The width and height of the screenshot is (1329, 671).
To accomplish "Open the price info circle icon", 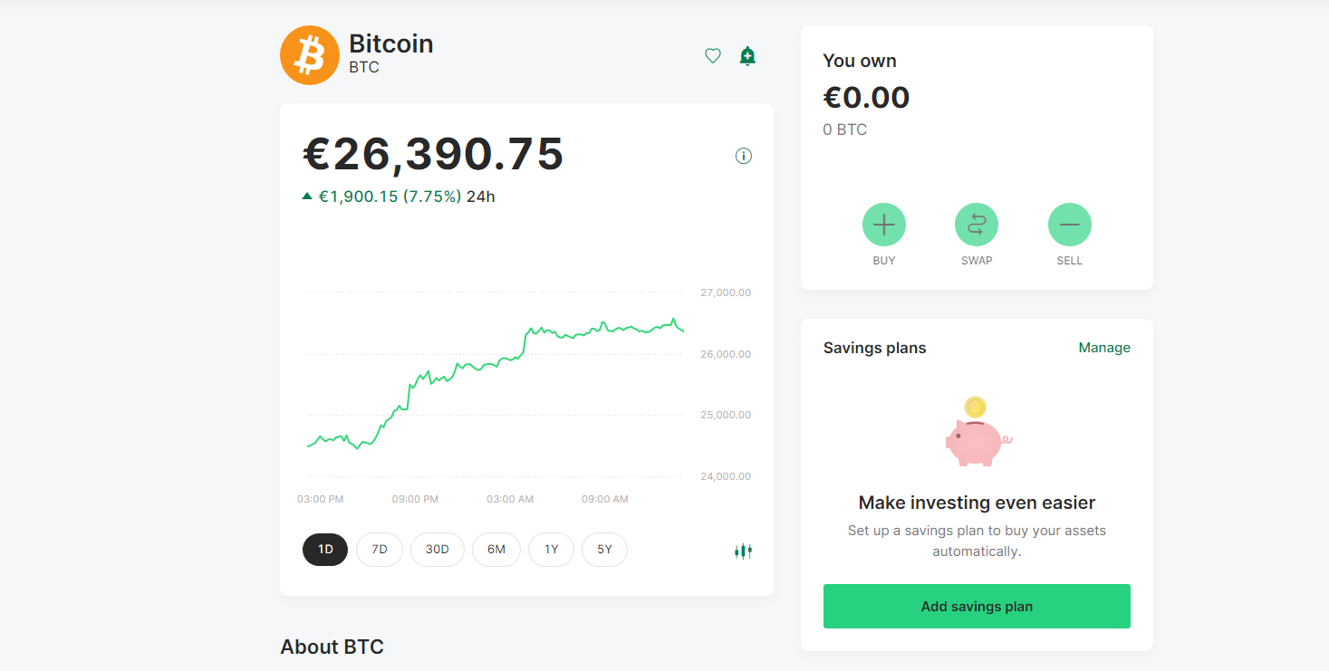I will [744, 156].
